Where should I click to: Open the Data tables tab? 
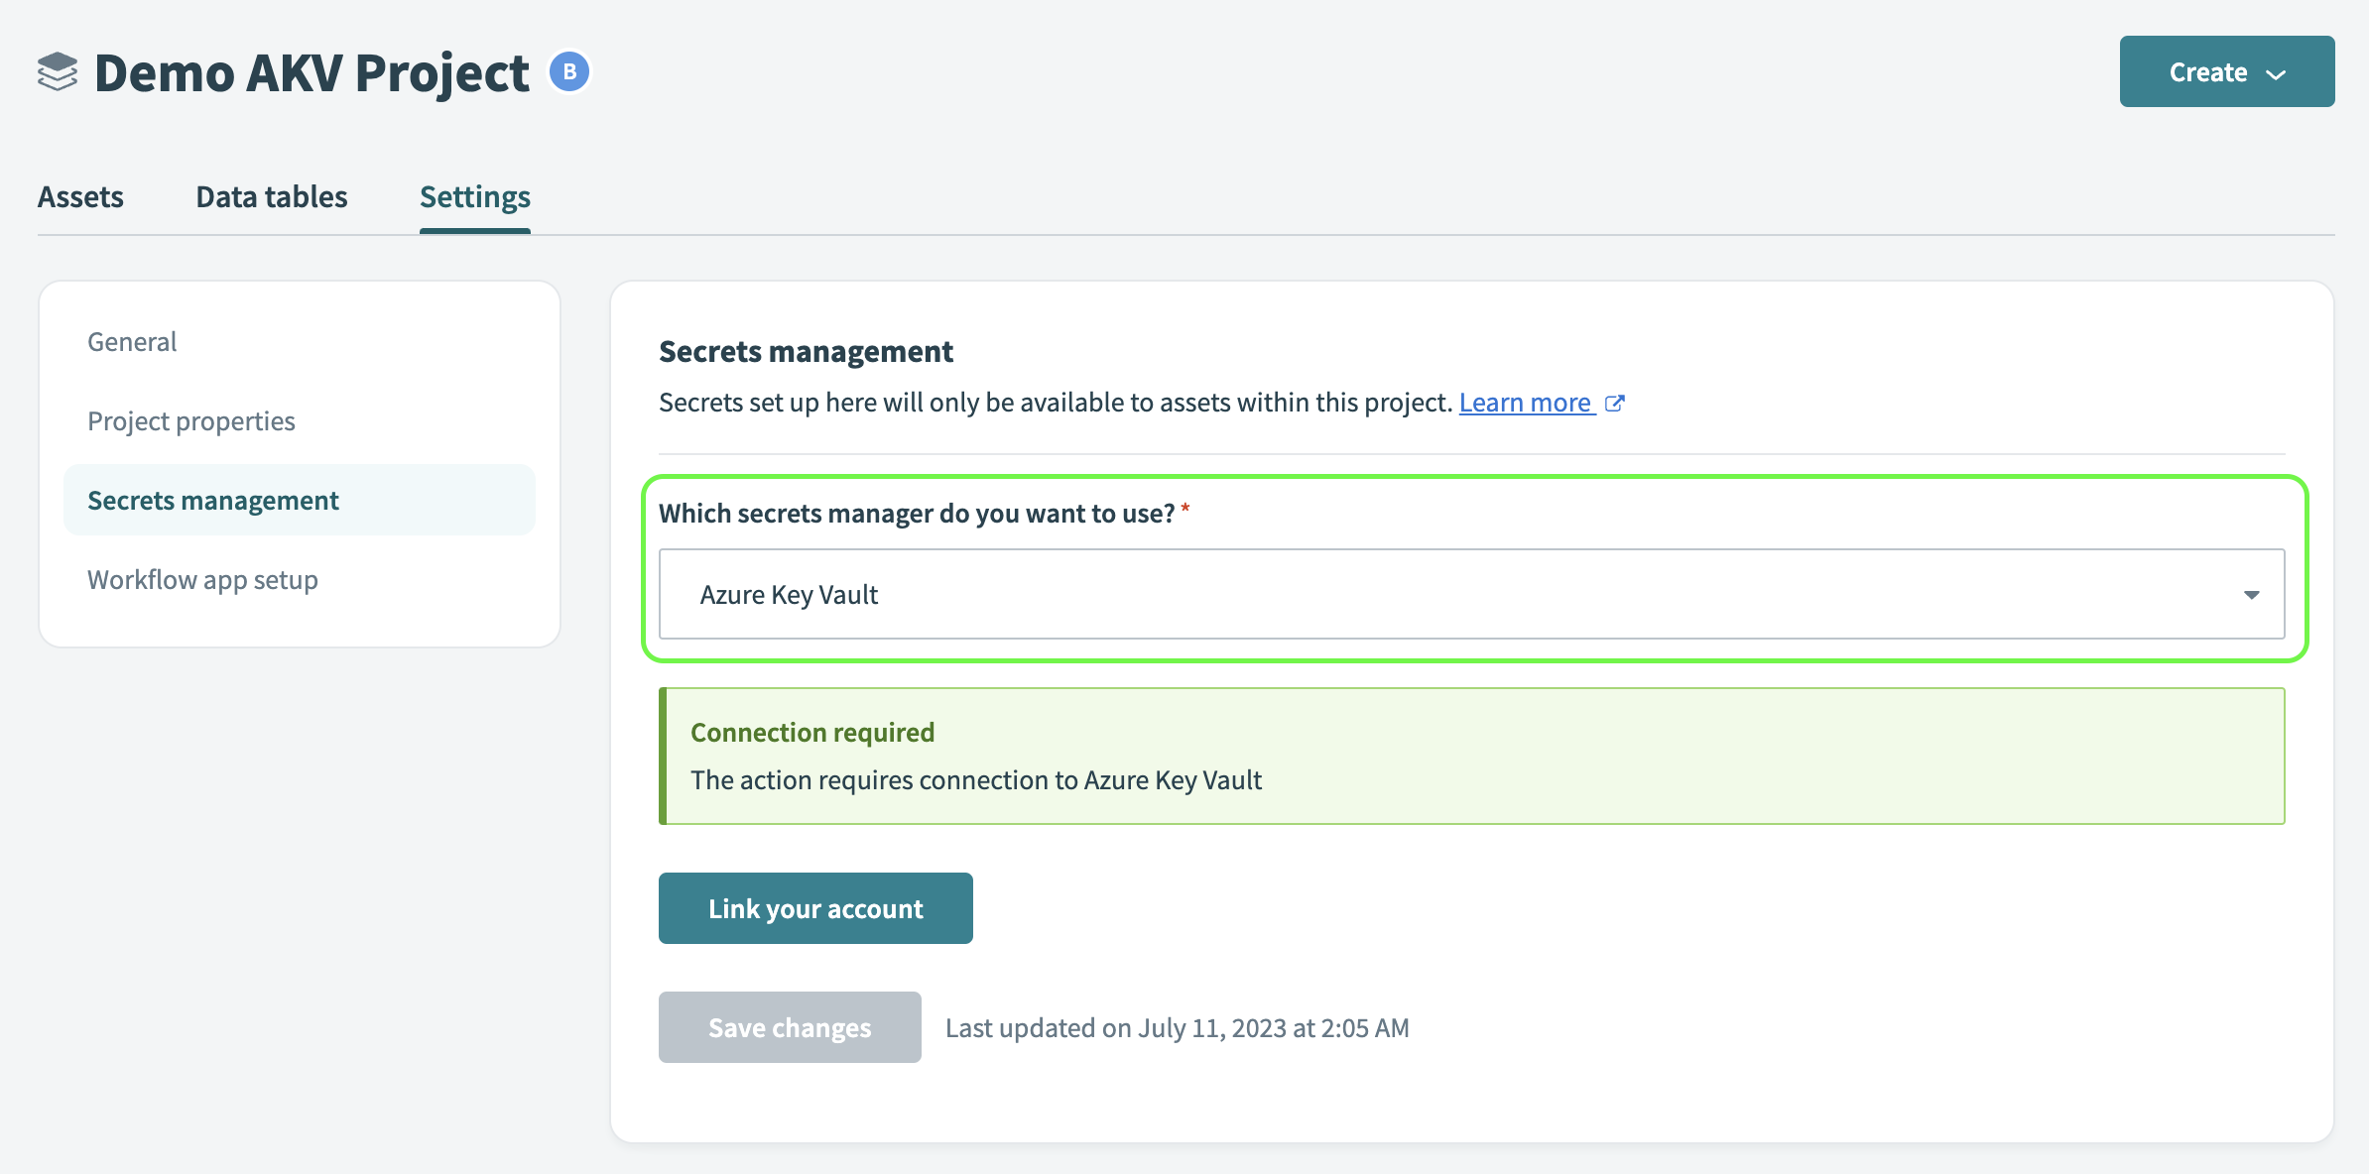(271, 196)
